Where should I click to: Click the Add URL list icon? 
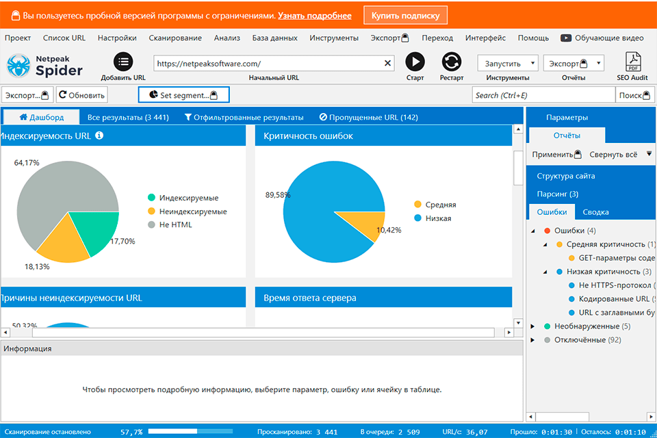pos(123,62)
